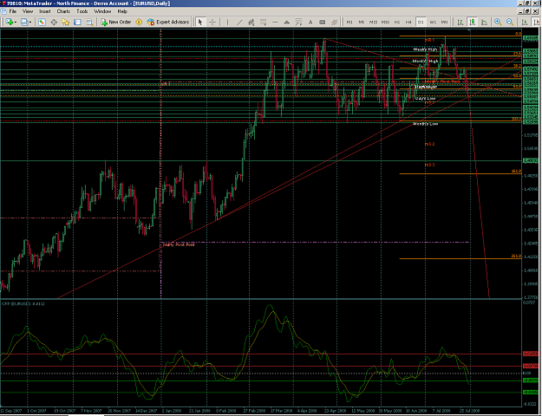Open the Window menu
The image size is (542, 416).
pyautogui.click(x=102, y=11)
